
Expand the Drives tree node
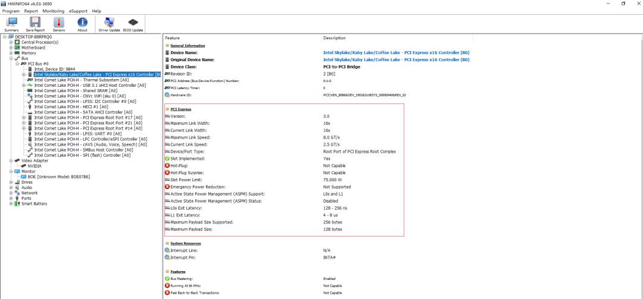[x=11, y=182]
